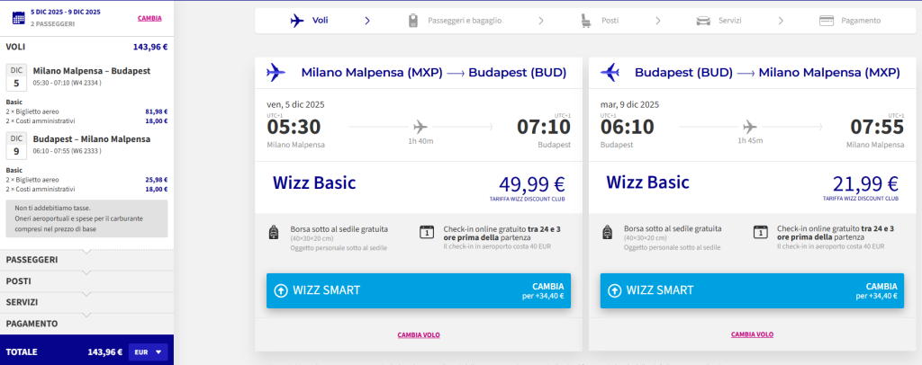Click the seat icon next to Posti

click(586, 21)
